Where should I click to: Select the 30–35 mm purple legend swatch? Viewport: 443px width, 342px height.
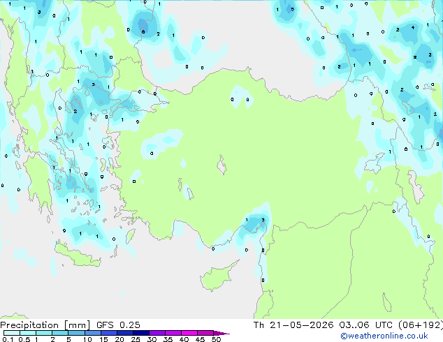click(x=157, y=333)
